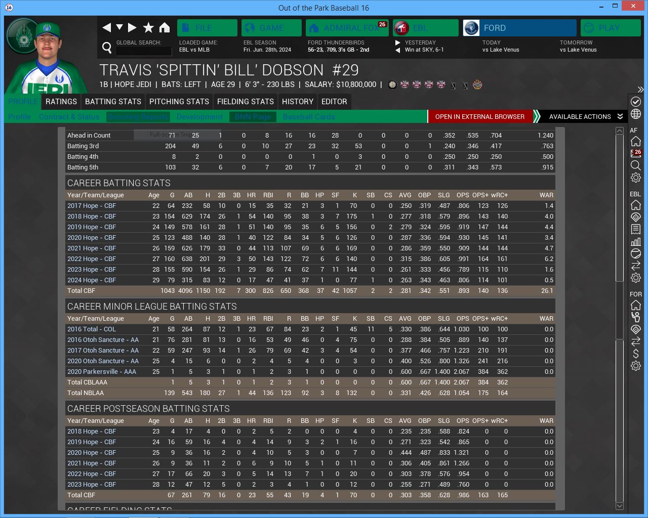Open 2020 Parkersville - AAA link
Viewport: 648px width, 518px height.
tap(102, 372)
